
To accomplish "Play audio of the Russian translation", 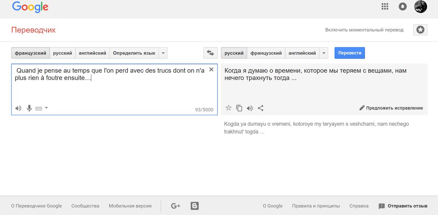I will coord(250,108).
